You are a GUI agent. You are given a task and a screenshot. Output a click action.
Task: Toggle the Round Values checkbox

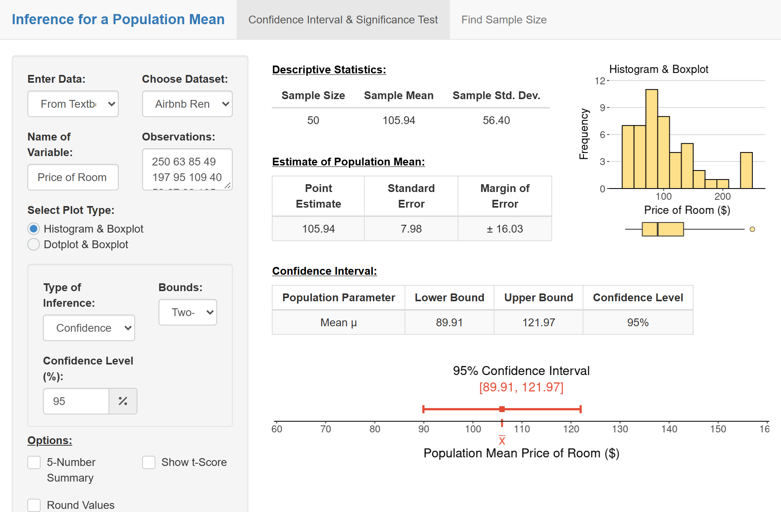[34, 505]
